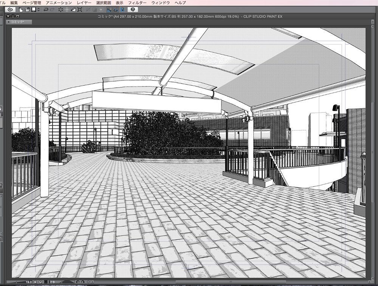
Task: Reset canvas rotation icon
Action: coord(88,282)
